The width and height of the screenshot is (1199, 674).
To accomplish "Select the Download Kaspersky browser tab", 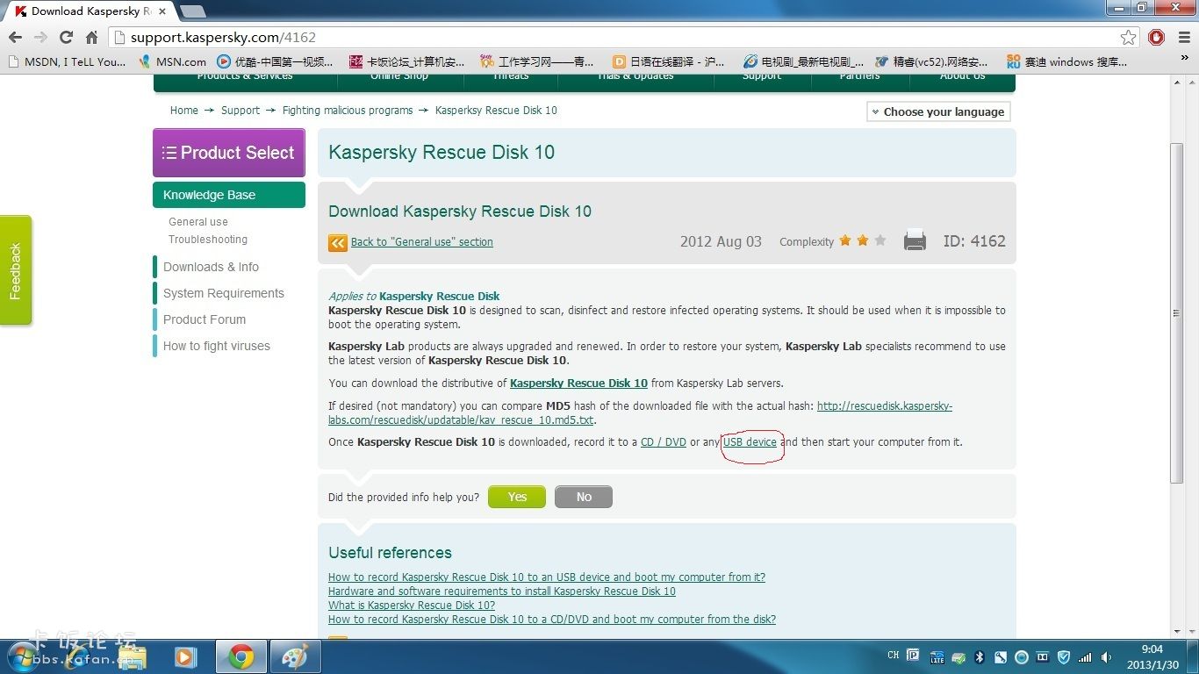I will click(x=90, y=11).
